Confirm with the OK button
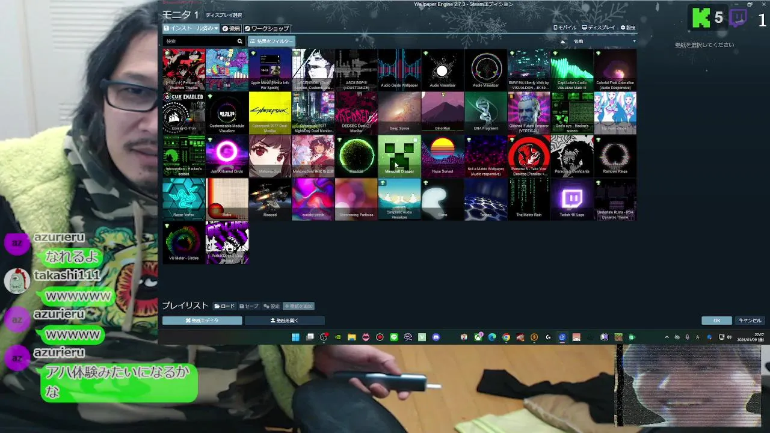The height and width of the screenshot is (433, 770). [716, 321]
